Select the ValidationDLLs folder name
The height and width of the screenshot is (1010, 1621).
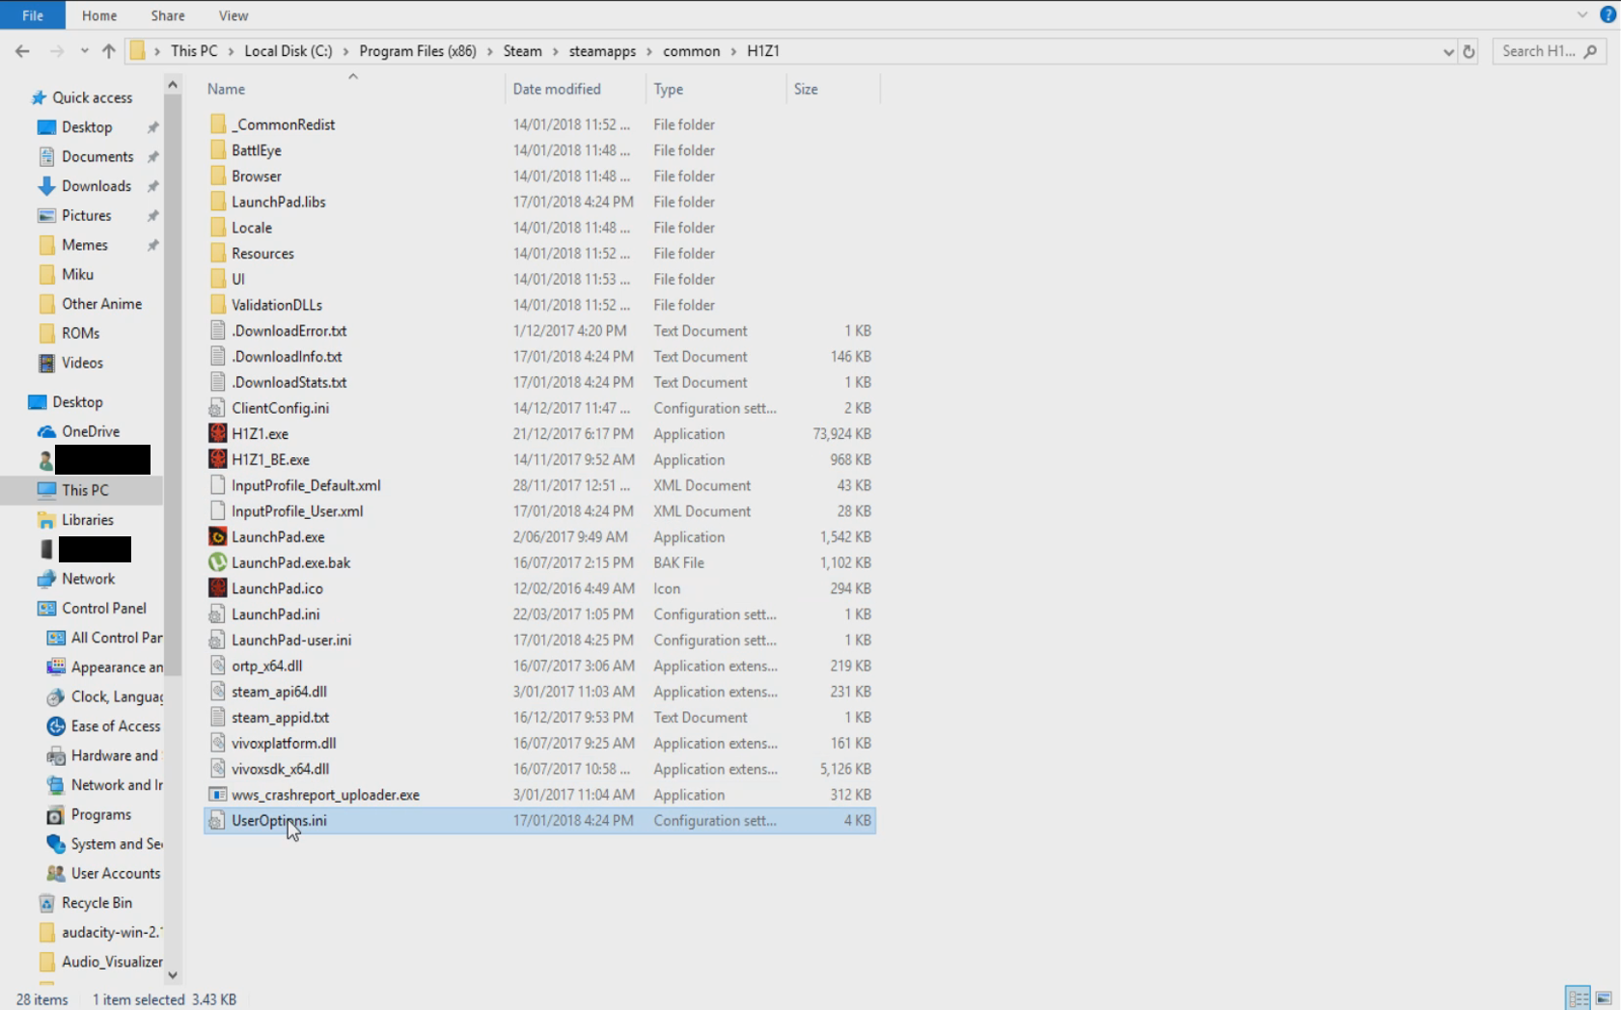click(277, 305)
